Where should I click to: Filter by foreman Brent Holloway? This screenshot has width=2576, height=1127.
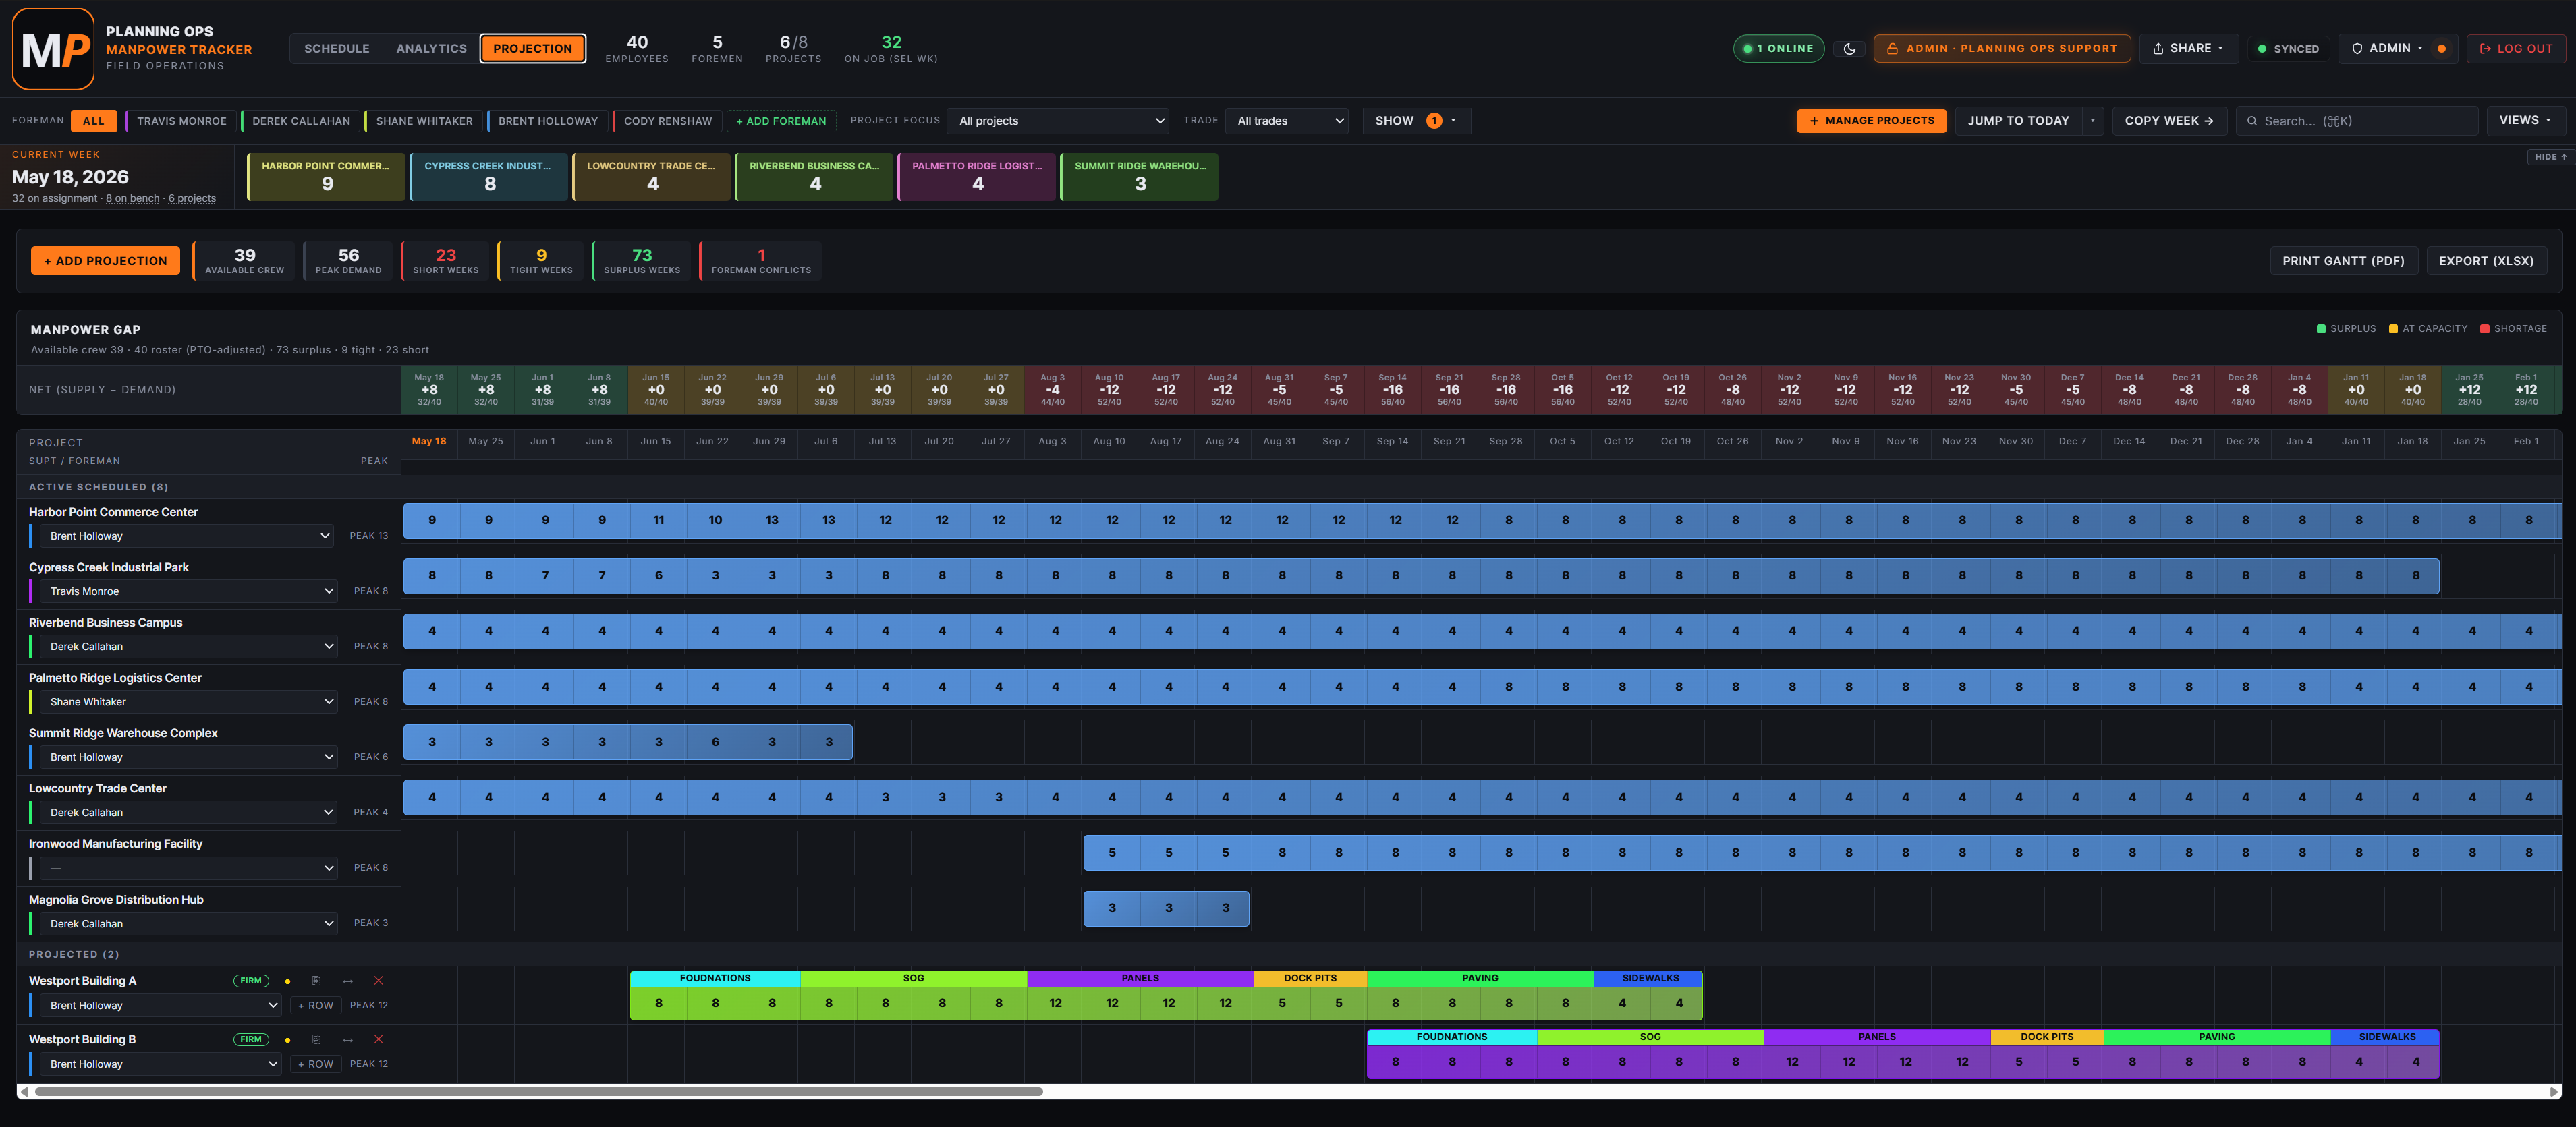coord(547,121)
